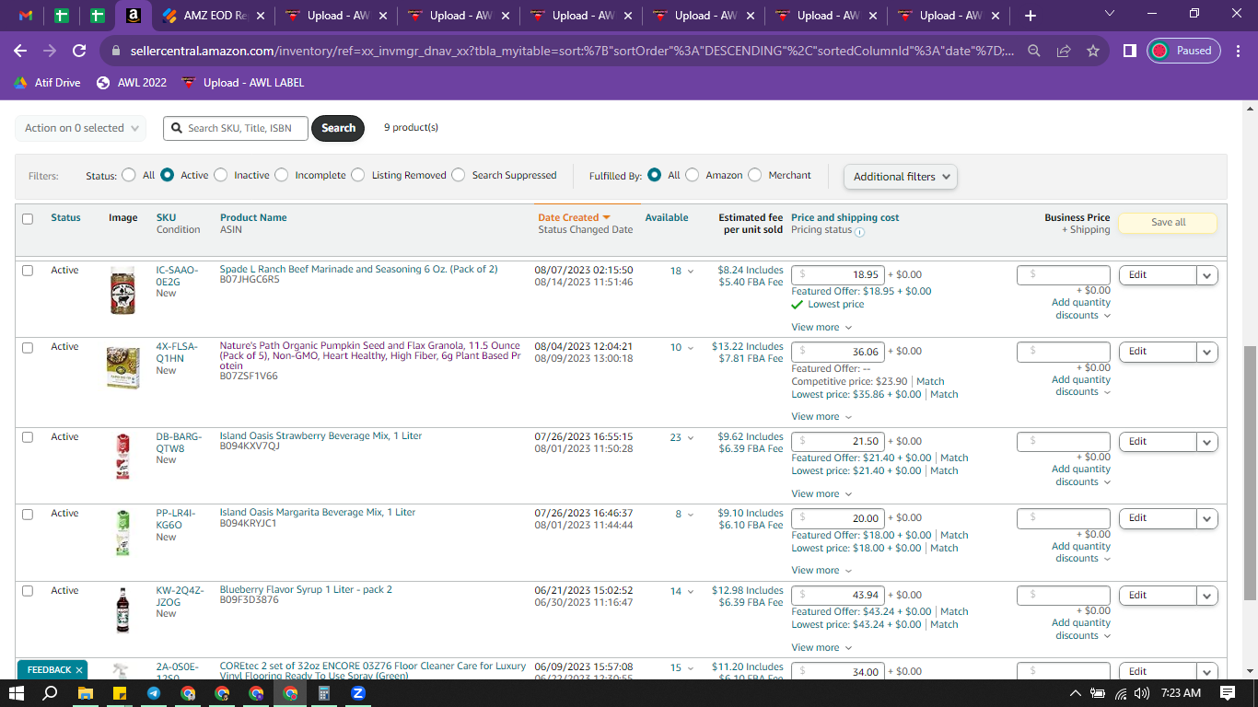This screenshot has width=1258, height=707.
Task: Open the Windows notification center
Action: pos(1227,693)
